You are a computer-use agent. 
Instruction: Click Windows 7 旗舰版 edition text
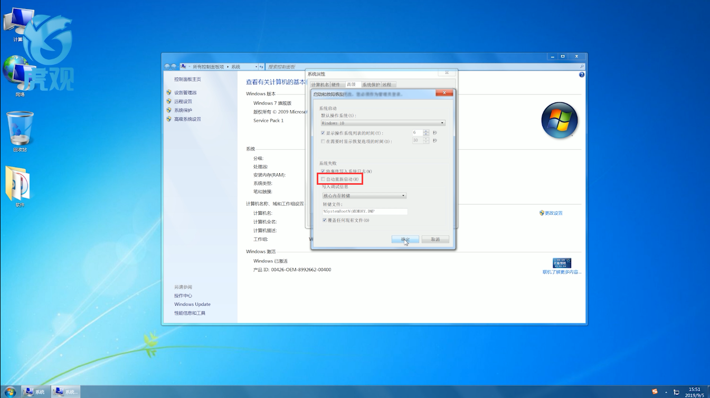pyautogui.click(x=272, y=103)
